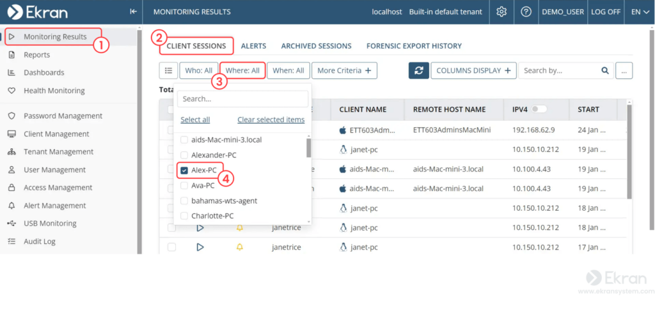Viewport: 655px width, 311px height.
Task: Click Linux penguin icon in 19 Jan janet-pc row
Action: [x=343, y=149]
